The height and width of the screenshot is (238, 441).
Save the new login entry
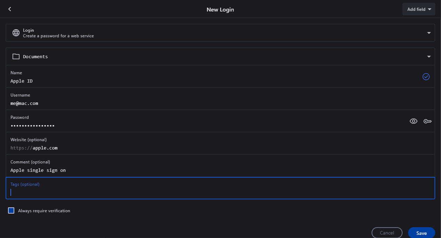421,233
